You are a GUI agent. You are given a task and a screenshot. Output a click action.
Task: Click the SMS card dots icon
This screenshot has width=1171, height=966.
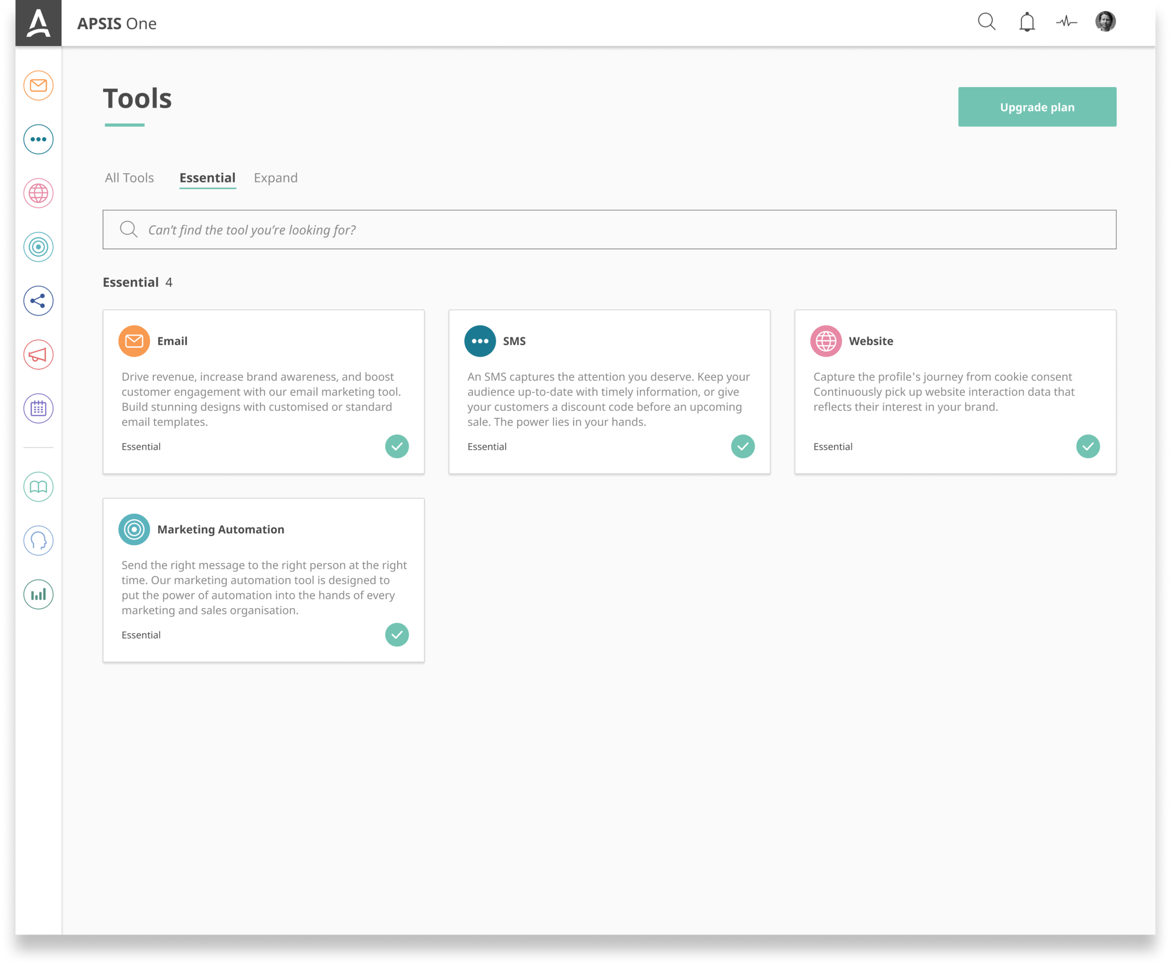(480, 341)
